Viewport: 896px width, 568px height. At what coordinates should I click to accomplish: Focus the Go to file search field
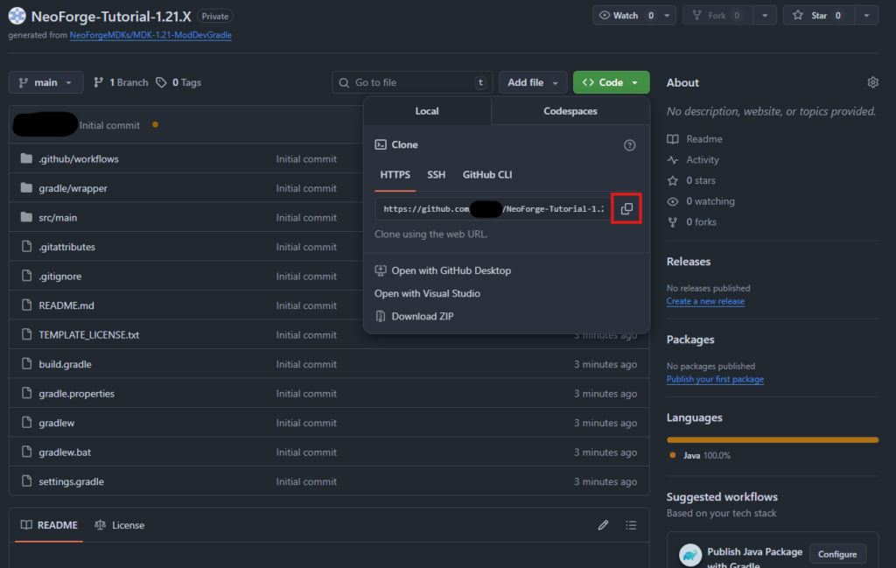[411, 82]
